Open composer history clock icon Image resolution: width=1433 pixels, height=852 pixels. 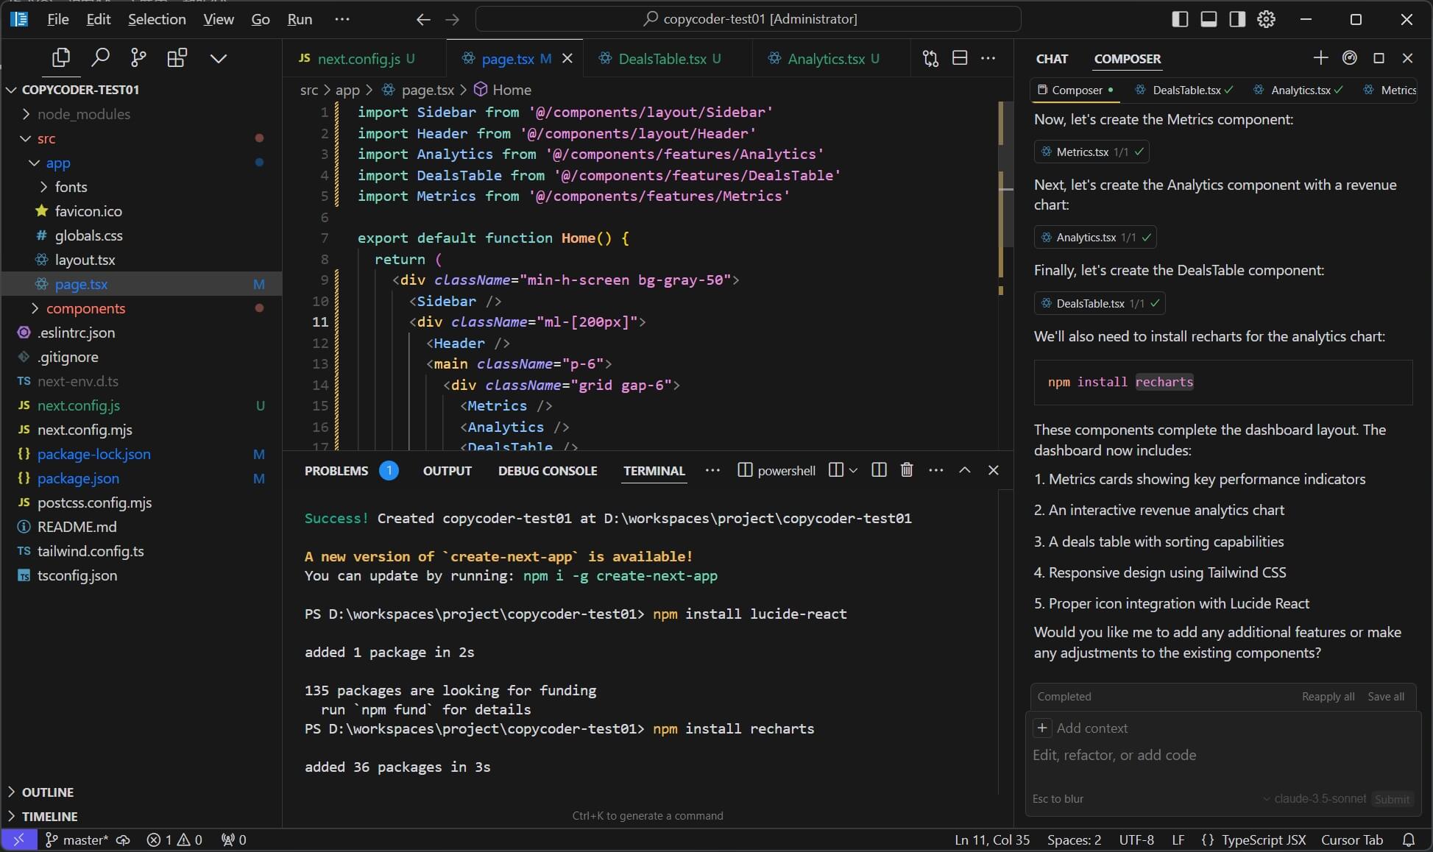click(x=1349, y=57)
